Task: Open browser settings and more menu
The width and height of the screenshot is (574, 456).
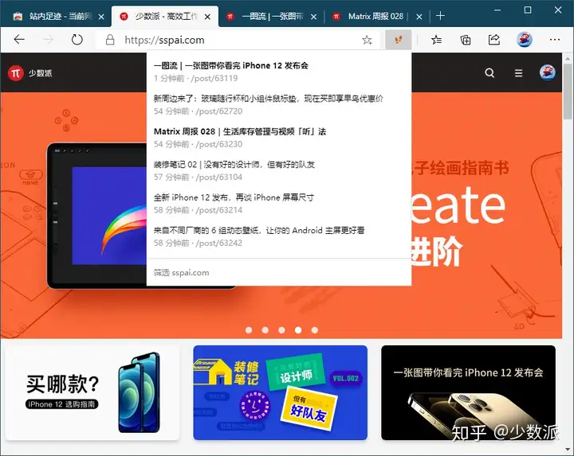Action: tap(555, 40)
